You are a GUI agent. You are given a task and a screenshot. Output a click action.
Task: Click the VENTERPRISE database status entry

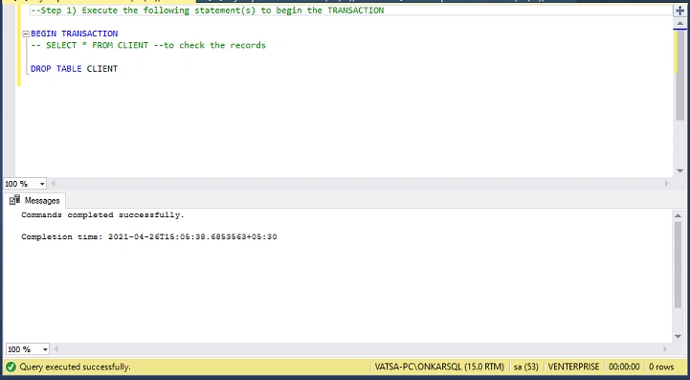tap(573, 367)
